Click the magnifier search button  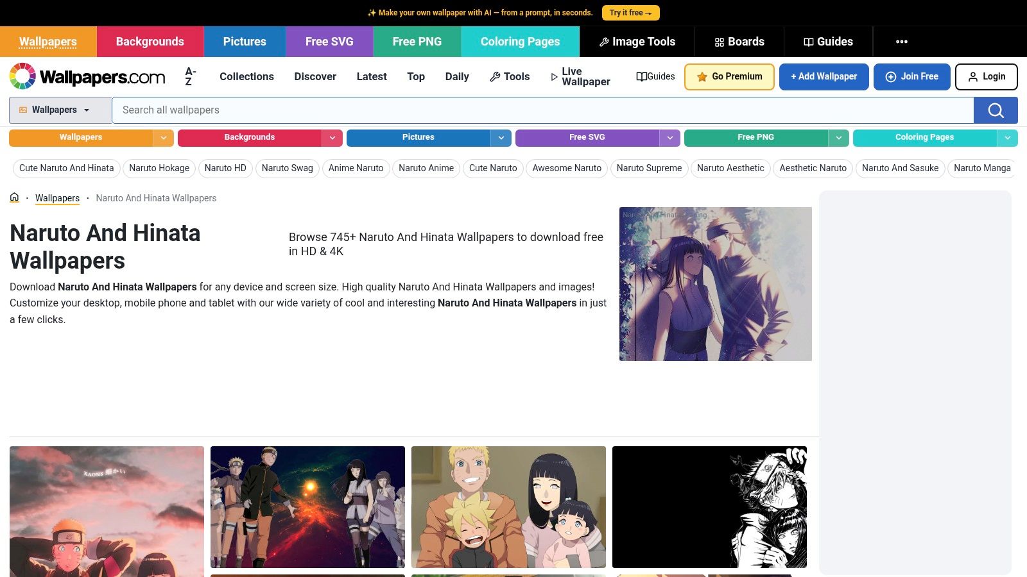(x=996, y=110)
